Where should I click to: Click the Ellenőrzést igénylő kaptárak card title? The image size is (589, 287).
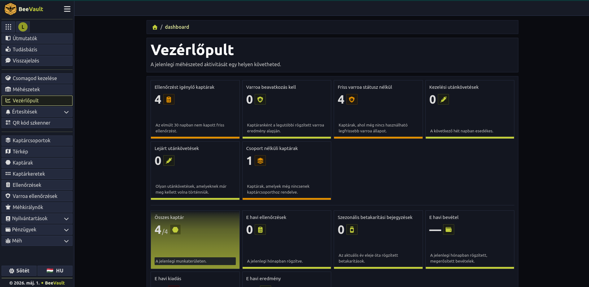click(184, 87)
